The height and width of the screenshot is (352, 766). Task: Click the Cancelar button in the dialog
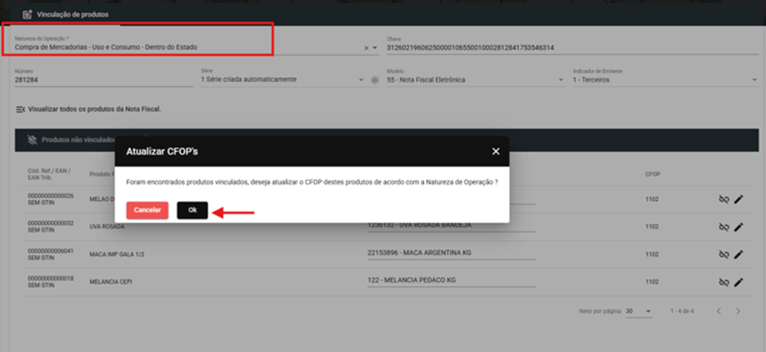coord(147,210)
